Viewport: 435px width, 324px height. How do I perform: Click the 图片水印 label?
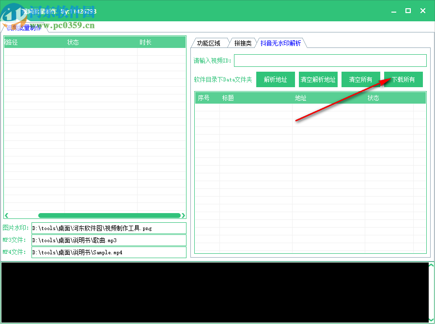coord(16,228)
